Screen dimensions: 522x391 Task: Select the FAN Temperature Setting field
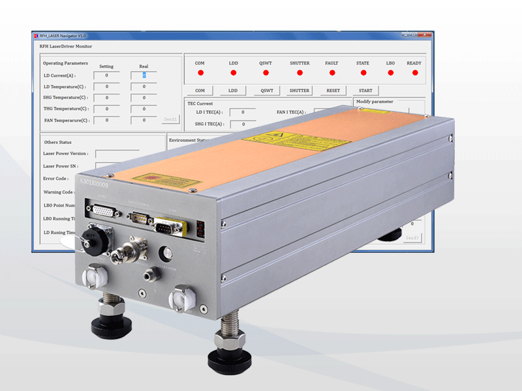106,120
